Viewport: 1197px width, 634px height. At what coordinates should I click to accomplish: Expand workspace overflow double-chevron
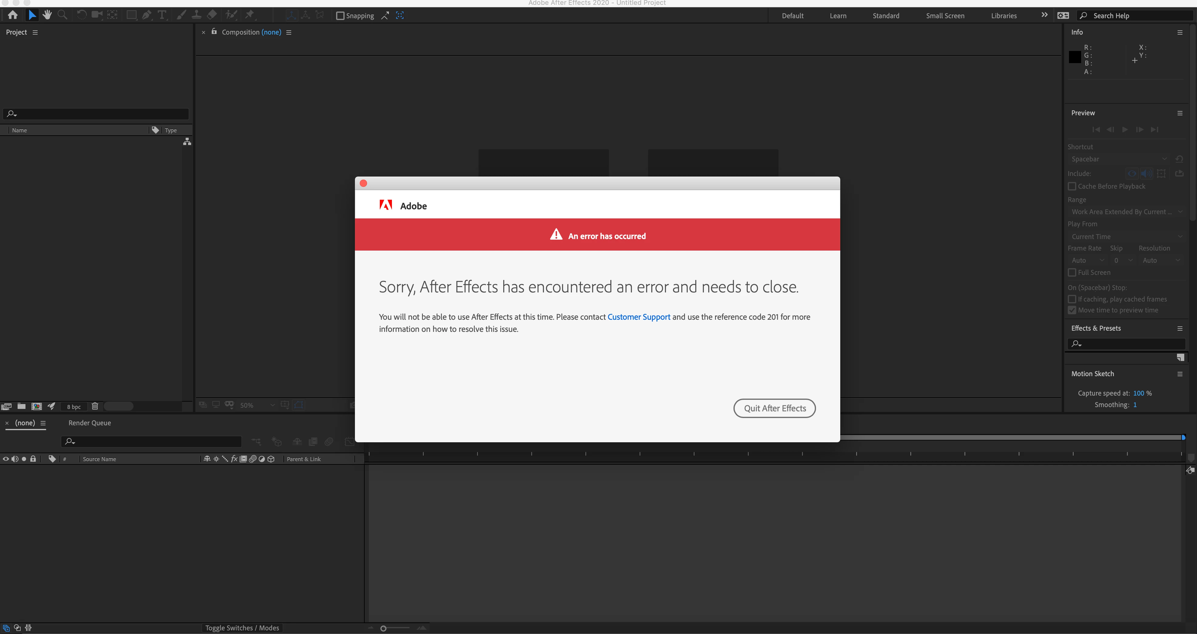click(x=1044, y=15)
